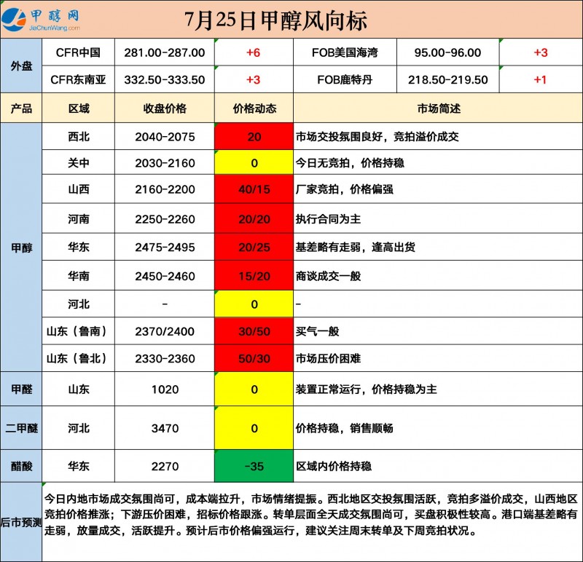The image size is (583, 562).
Task: Click the price 2330-2360
Action: click(x=165, y=358)
